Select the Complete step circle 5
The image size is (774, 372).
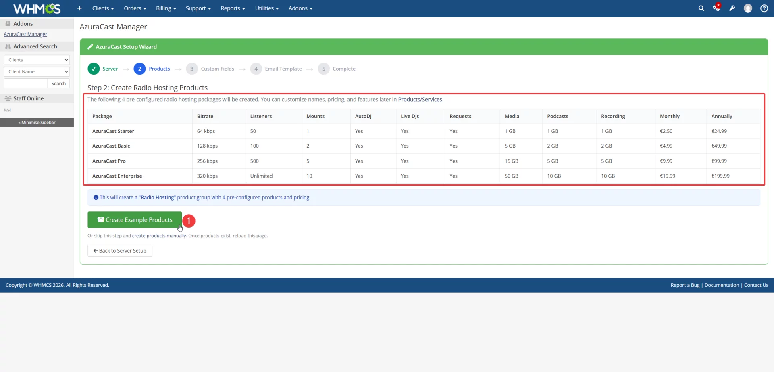324,69
